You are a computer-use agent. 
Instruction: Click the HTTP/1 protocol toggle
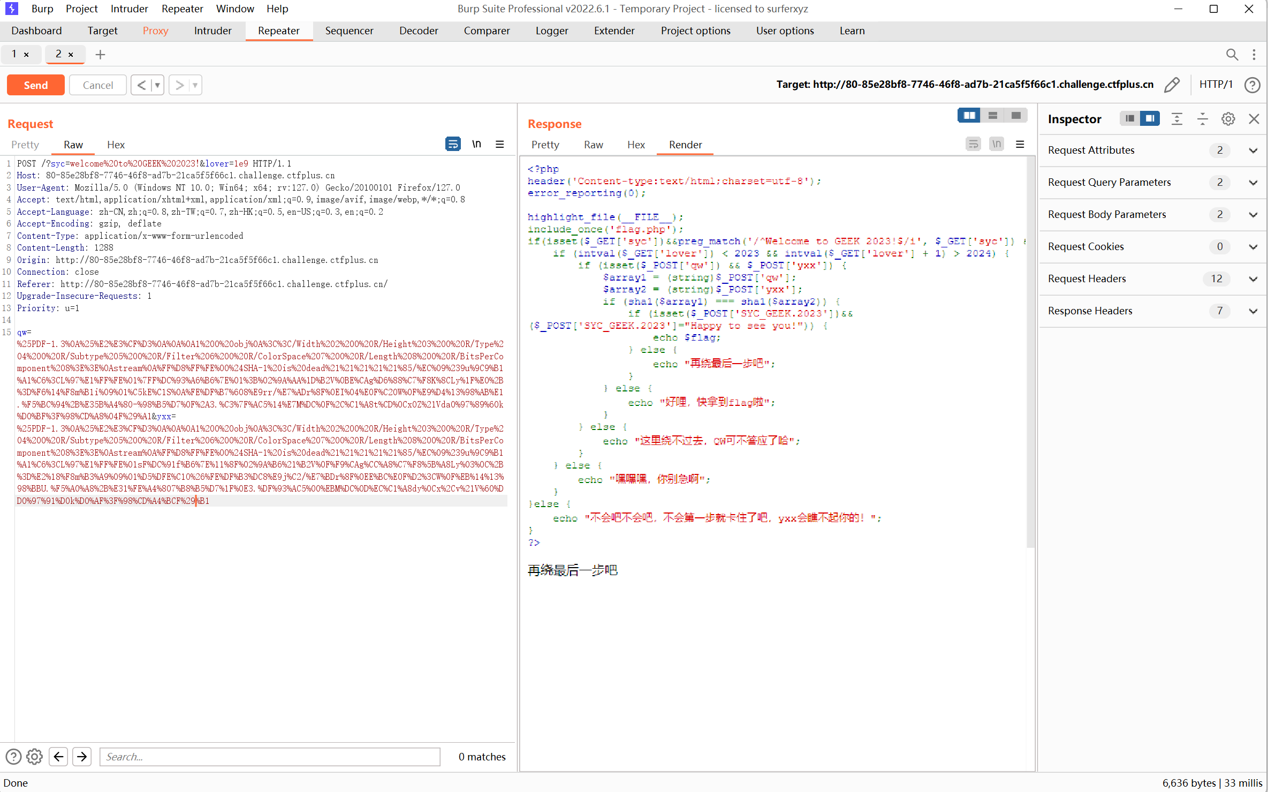(1216, 85)
